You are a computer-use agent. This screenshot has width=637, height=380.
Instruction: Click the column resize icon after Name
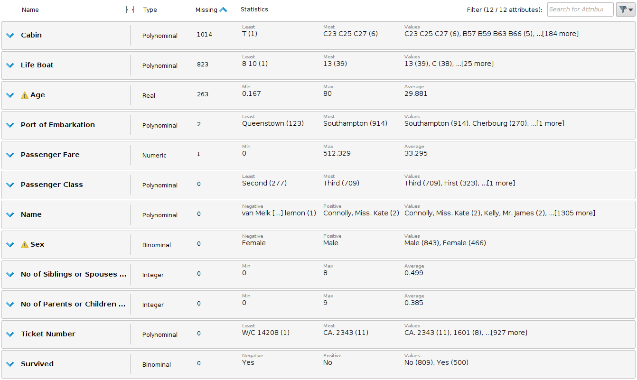[130, 10]
